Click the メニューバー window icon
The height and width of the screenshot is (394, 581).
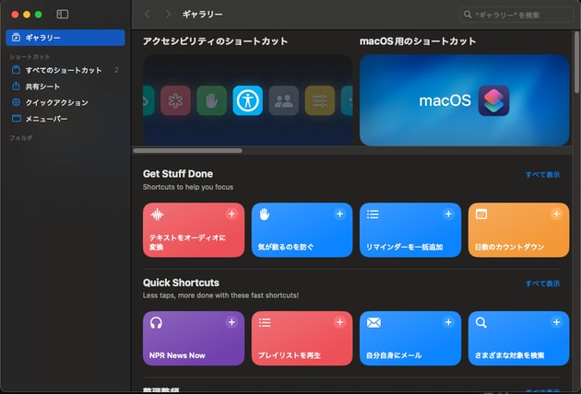click(17, 119)
